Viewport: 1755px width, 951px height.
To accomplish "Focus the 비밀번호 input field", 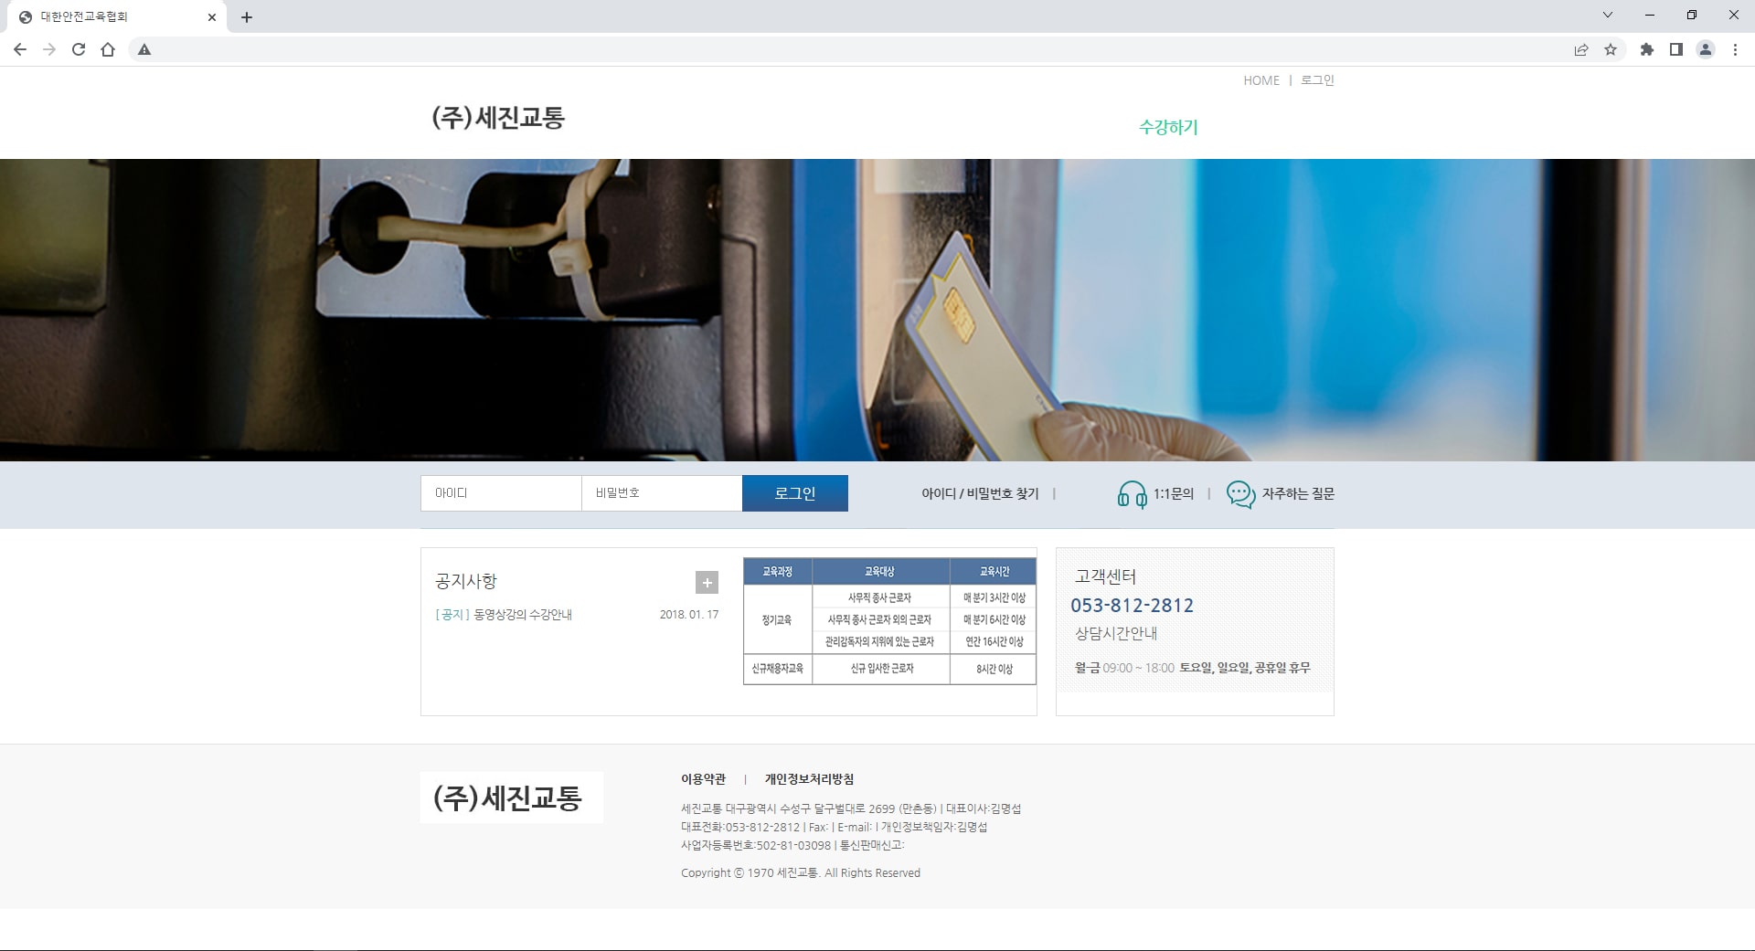I will tap(661, 493).
